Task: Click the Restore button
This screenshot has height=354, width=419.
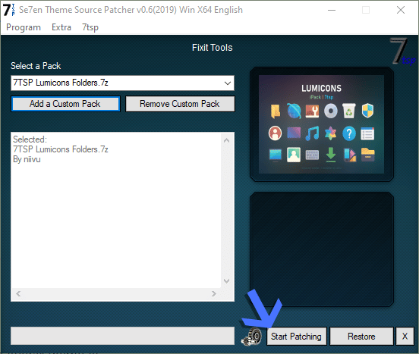Action: [x=361, y=336]
